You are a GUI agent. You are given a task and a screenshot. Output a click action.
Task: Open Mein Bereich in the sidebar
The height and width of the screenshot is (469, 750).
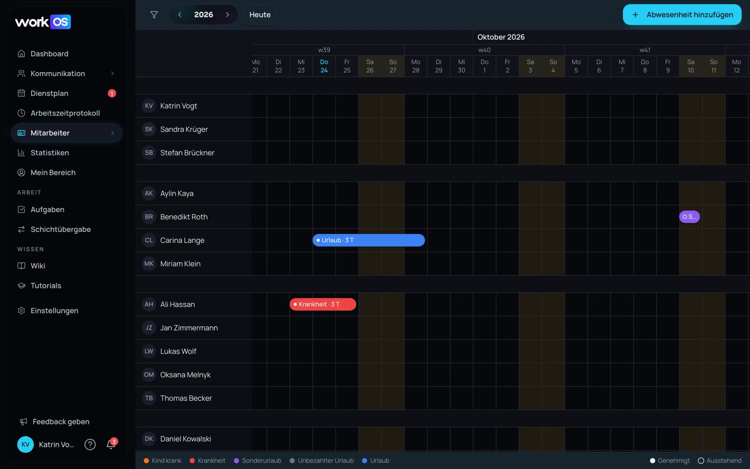tap(66, 172)
